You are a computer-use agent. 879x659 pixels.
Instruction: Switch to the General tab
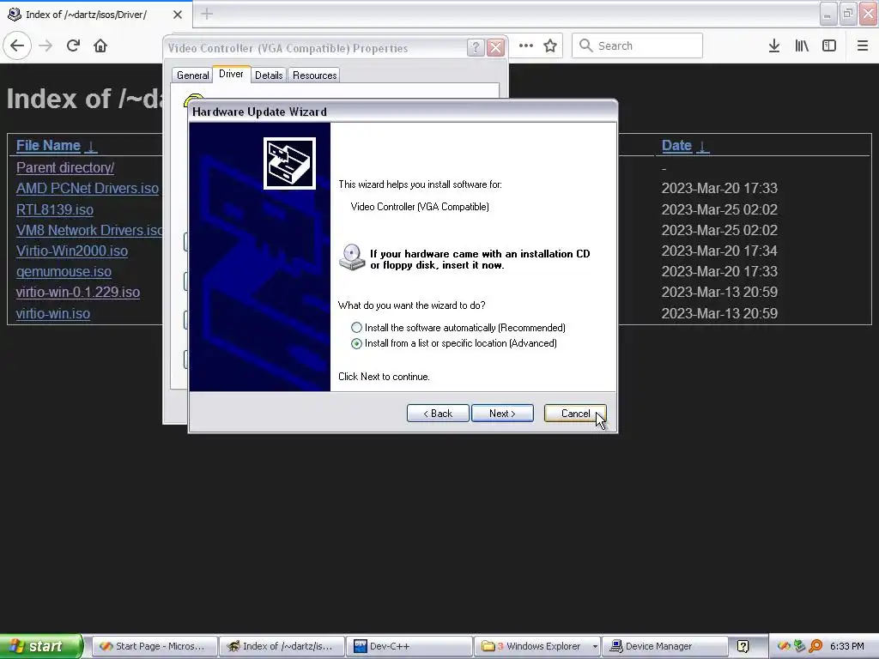[193, 76]
